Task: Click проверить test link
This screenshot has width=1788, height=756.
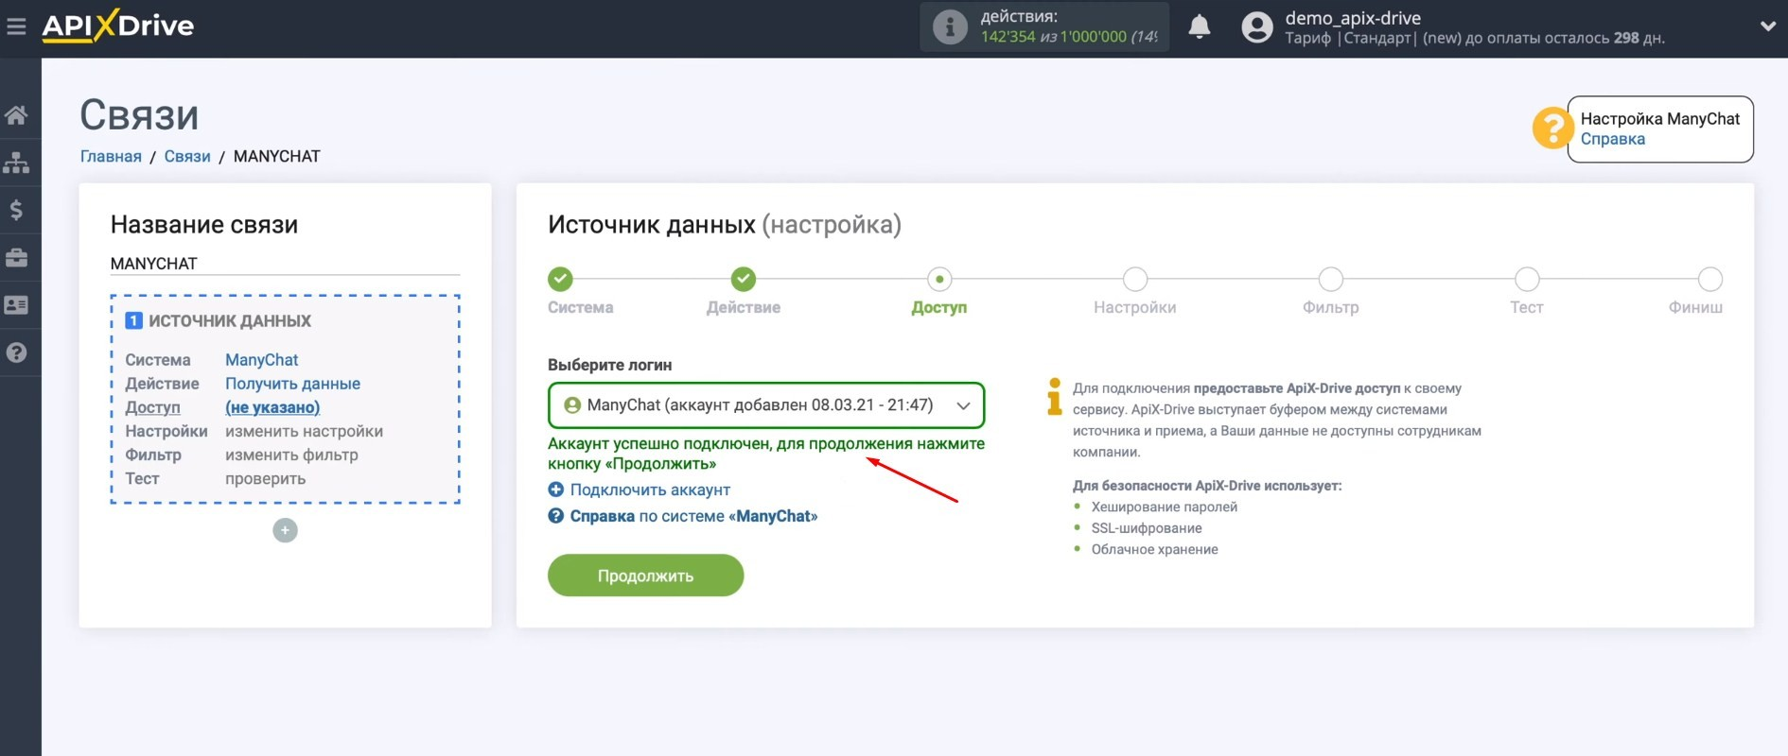Action: pos(265,478)
